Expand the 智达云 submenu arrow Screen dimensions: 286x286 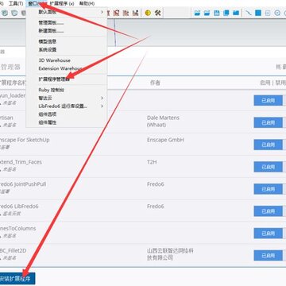tap(102, 98)
